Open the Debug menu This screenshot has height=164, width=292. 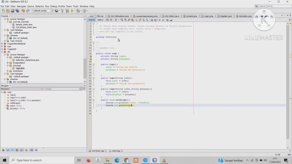(54, 6)
